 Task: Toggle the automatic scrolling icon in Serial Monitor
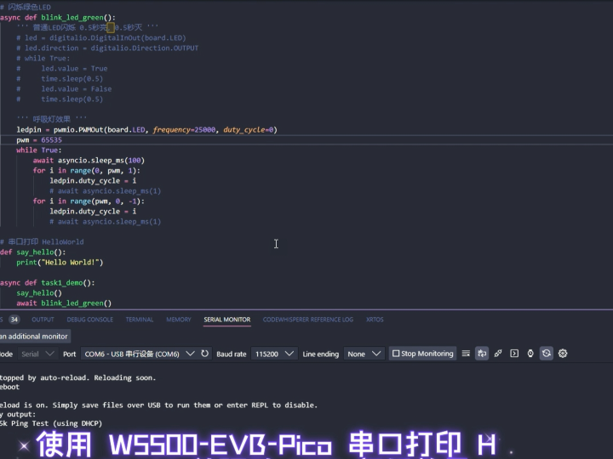pos(482,354)
